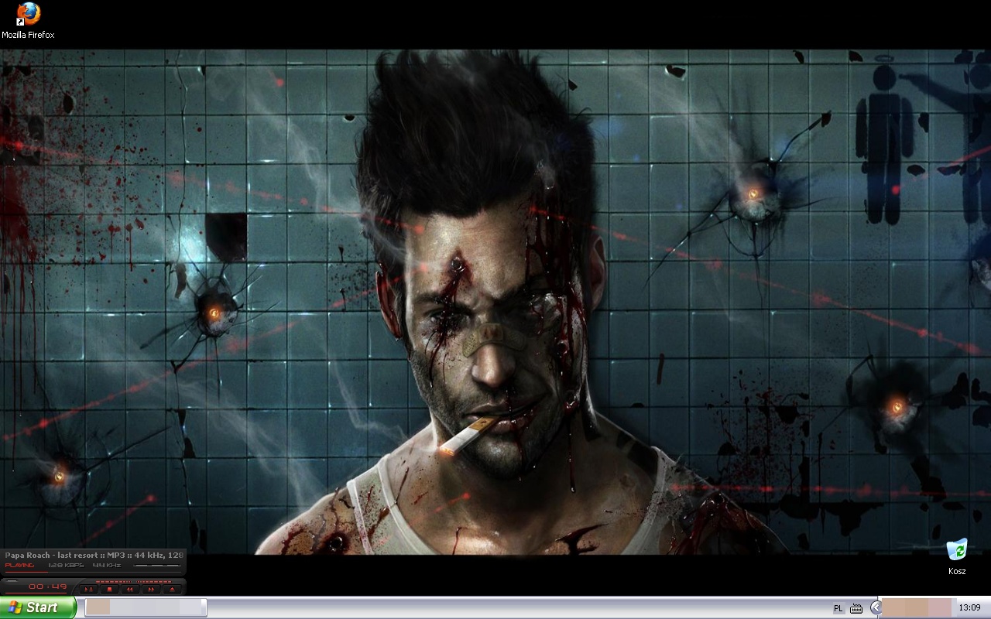Screen dimensions: 991x619
Task: Open the Windows Start menu
Action: pyautogui.click(x=38, y=607)
